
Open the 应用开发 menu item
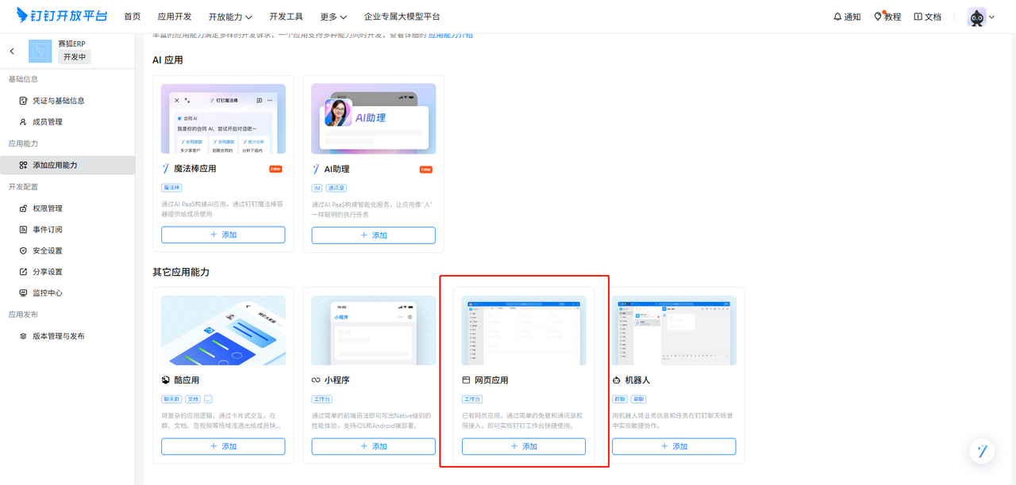(x=175, y=17)
